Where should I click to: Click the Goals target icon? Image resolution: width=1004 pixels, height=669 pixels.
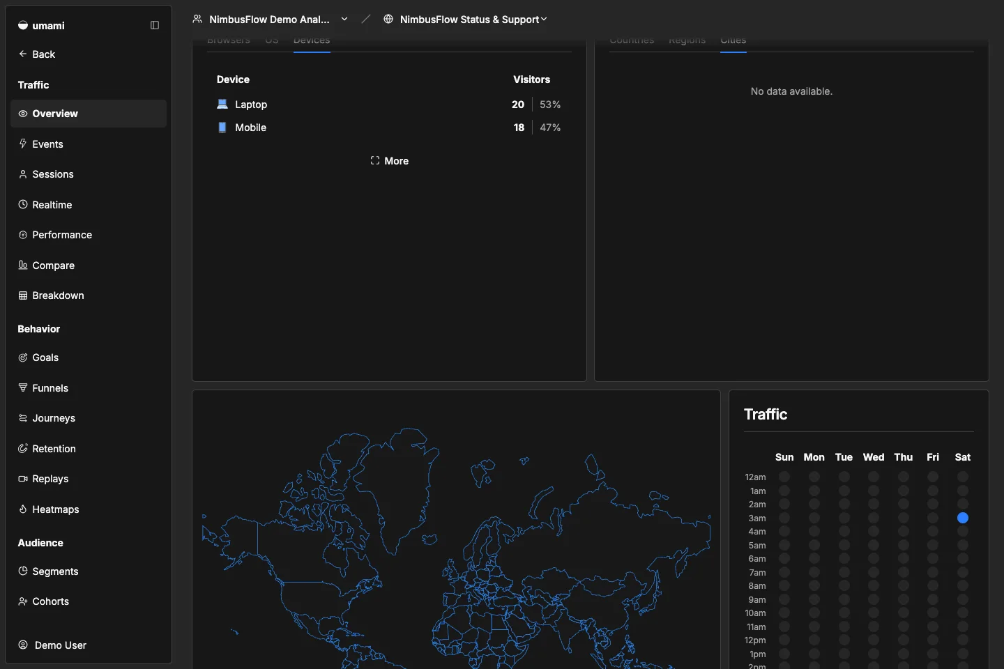(23, 357)
